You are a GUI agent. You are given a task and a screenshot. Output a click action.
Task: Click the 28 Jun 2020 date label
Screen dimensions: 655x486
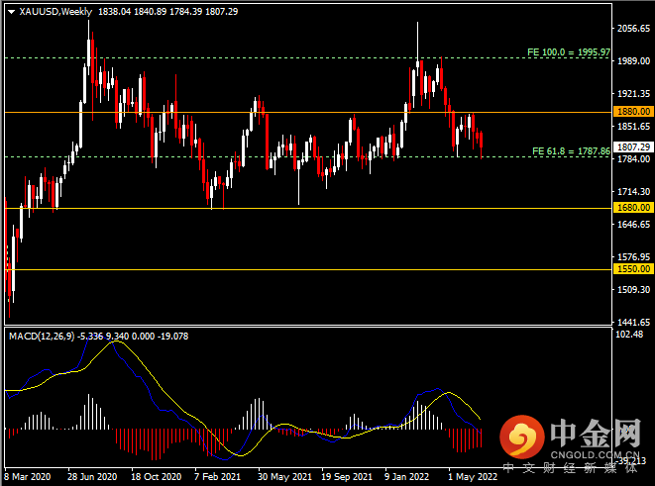pyautogui.click(x=92, y=476)
